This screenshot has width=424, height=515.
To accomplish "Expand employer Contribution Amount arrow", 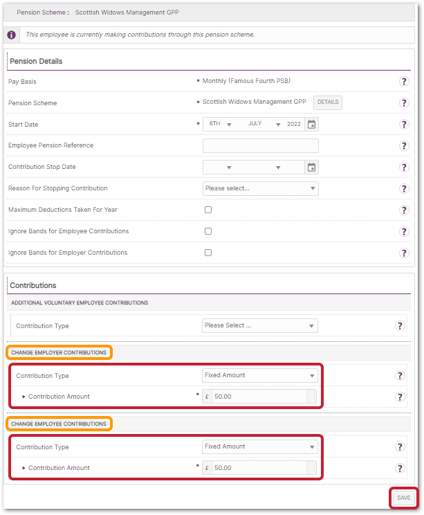I will (24, 397).
